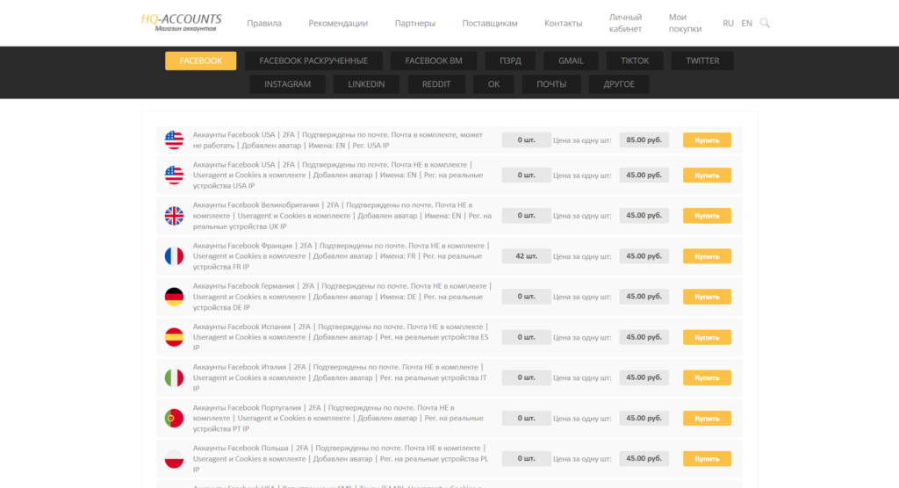The height and width of the screenshot is (488, 899).
Task: Click the 45.00 руб. price in Франция row
Action: [644, 255]
